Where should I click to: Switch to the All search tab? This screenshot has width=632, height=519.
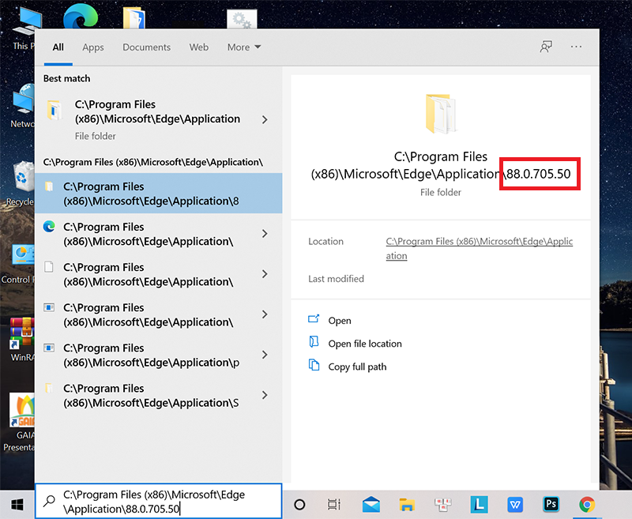point(58,47)
